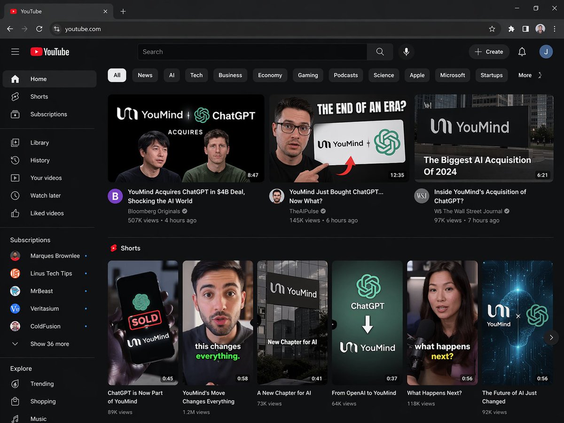Start voice search with microphone
The height and width of the screenshot is (423, 564).
(406, 52)
